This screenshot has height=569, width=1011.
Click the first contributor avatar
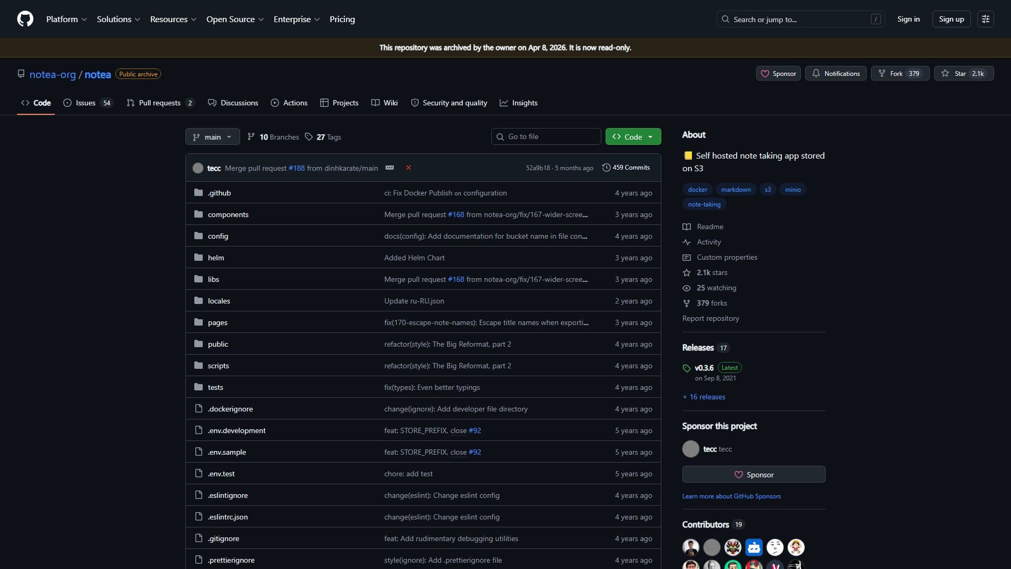[x=691, y=547]
